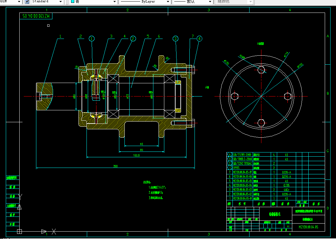
Task: Select the 62 dimension text
Action: point(141,144)
